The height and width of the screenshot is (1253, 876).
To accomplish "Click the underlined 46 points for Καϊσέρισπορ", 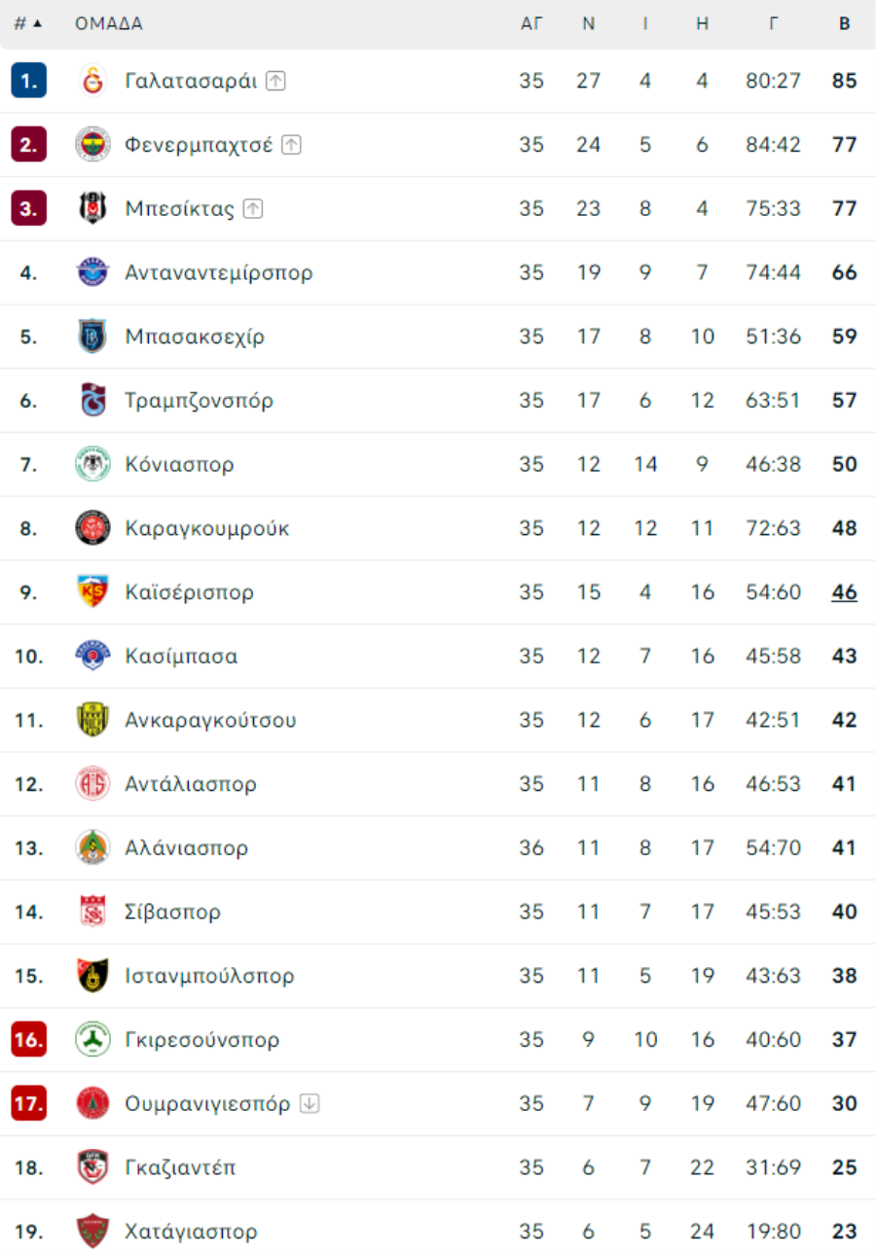I will (845, 592).
